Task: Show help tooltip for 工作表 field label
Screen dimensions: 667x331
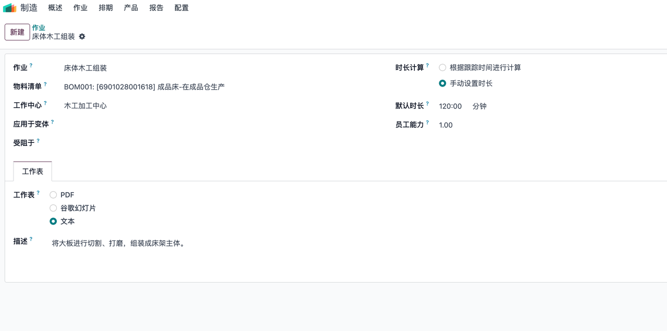Action: pos(38,193)
